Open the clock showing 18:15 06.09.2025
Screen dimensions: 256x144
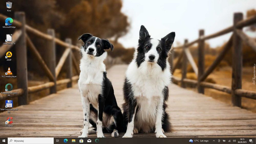tap(242, 141)
